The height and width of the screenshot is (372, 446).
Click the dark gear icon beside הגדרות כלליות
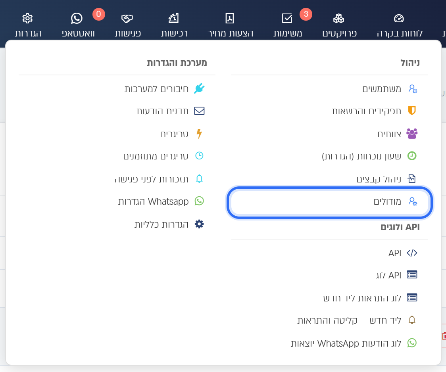click(x=199, y=224)
